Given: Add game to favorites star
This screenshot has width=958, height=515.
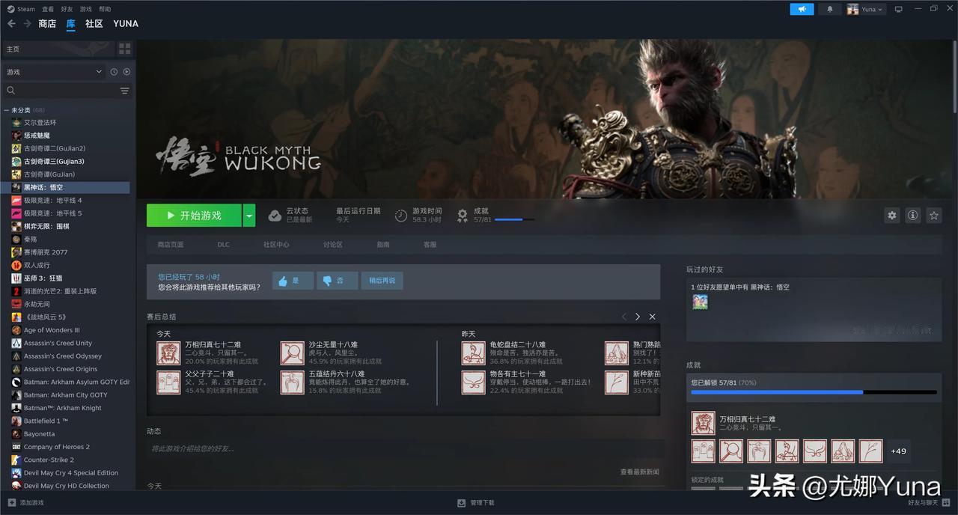Looking at the screenshot, I should 933,216.
